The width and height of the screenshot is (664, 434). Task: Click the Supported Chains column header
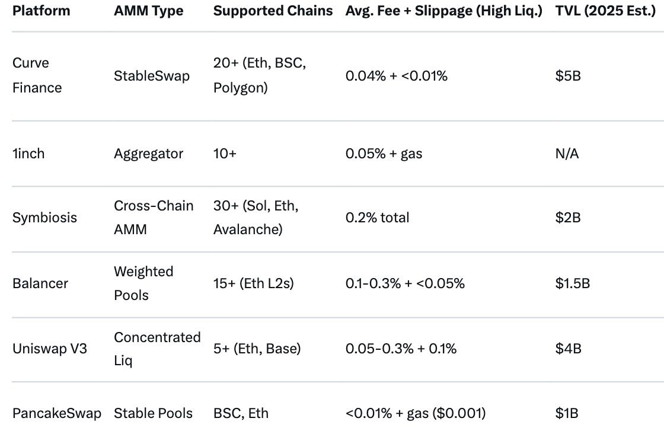[273, 11]
